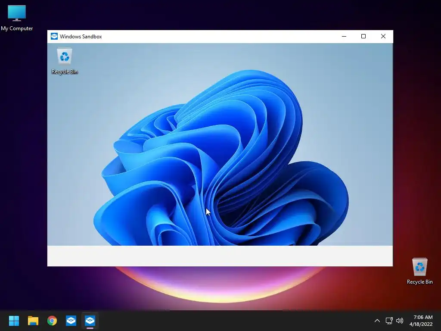The image size is (441, 331).
Task: Open the Windows Start menu
Action: pyautogui.click(x=14, y=321)
